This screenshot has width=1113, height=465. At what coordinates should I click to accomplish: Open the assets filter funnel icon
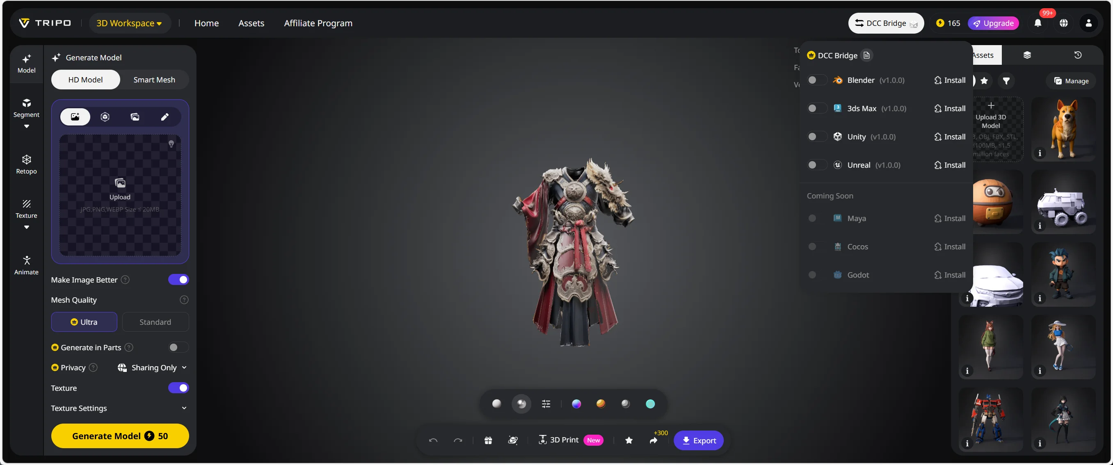pos(1006,81)
